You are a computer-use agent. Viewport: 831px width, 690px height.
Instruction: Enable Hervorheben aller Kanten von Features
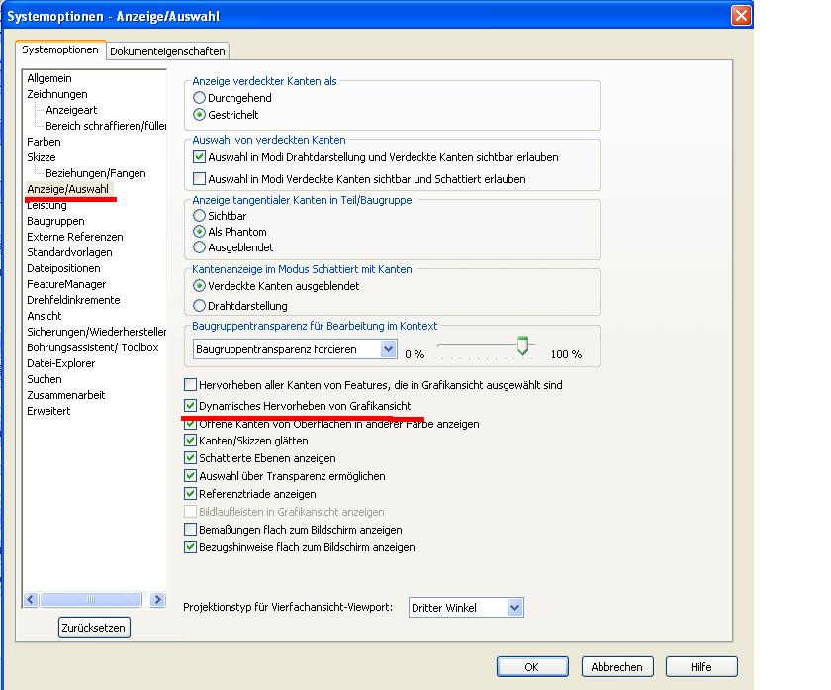[190, 384]
